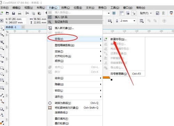This screenshot has width=174, height=126.
Task: Click the outline width pen icon
Action: pos(117,21)
